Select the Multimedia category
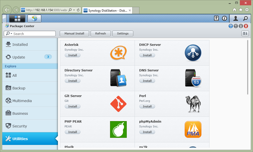The height and width of the screenshot is (152, 253). (x=30, y=101)
